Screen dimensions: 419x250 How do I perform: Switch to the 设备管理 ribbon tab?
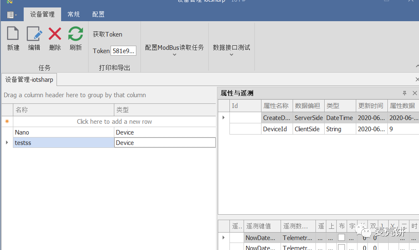click(x=42, y=15)
